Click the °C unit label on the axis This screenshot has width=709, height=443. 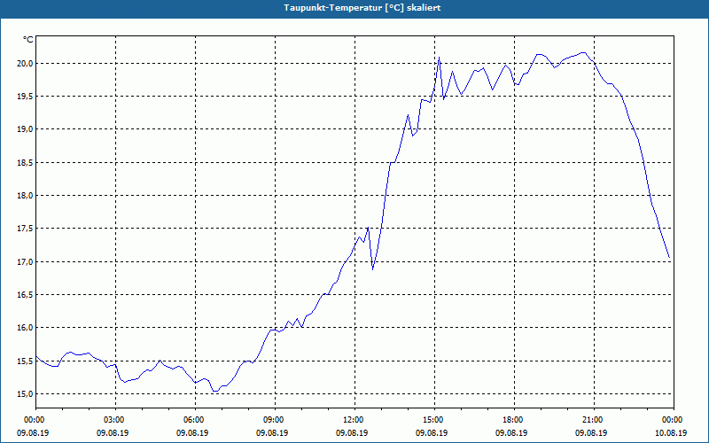(28, 40)
